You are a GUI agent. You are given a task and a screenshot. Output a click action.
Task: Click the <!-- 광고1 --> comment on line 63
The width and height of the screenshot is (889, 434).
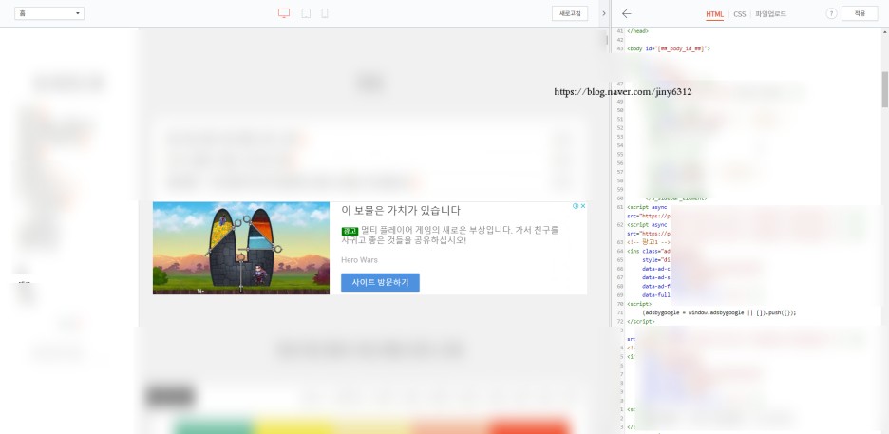(649, 242)
